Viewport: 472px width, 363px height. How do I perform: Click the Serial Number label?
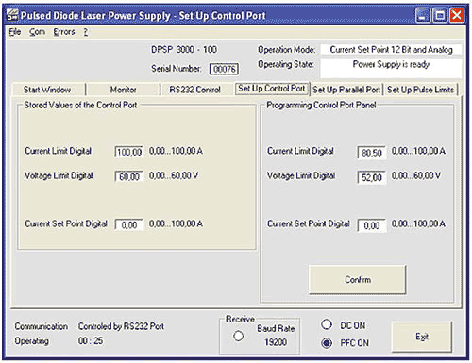(177, 69)
